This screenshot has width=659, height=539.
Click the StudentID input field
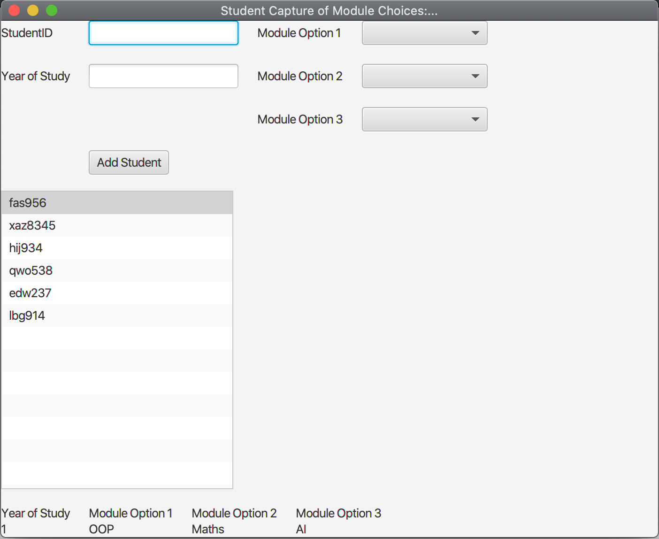click(x=163, y=33)
